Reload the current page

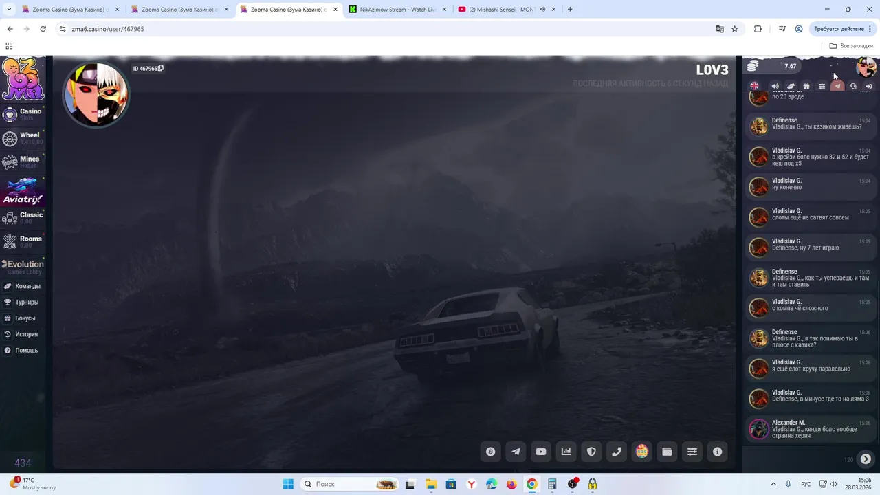point(43,29)
